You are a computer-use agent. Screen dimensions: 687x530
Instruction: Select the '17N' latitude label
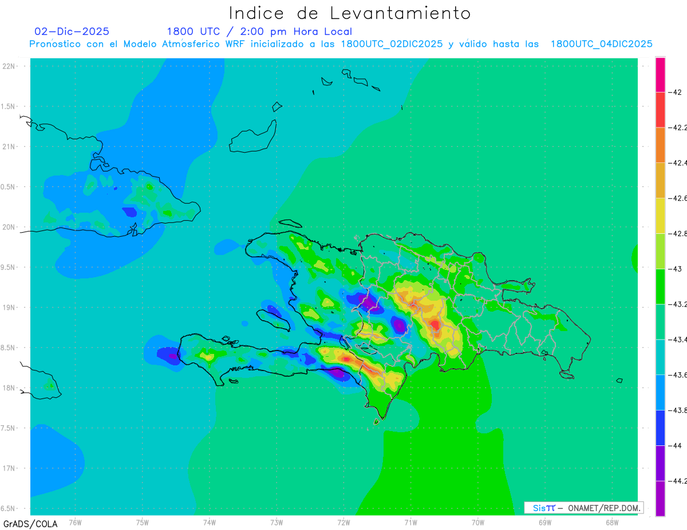click(x=9, y=469)
